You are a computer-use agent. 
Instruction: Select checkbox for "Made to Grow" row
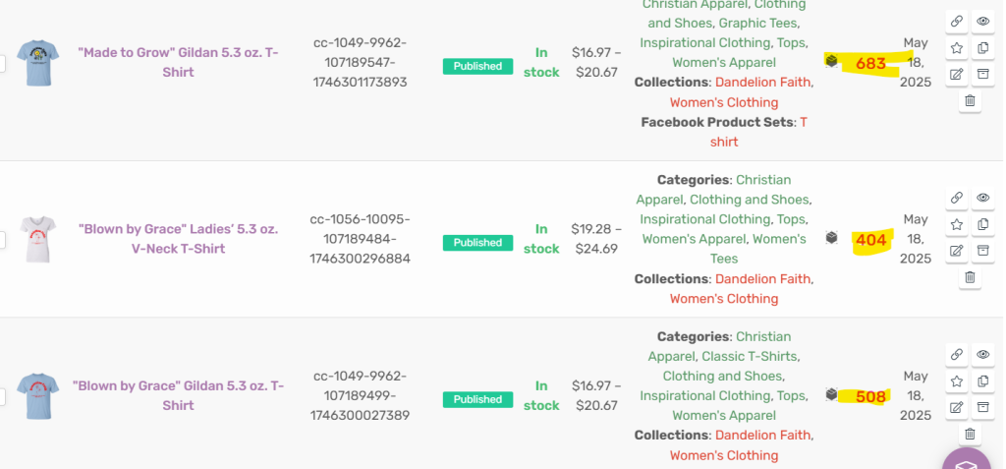(x=2, y=63)
